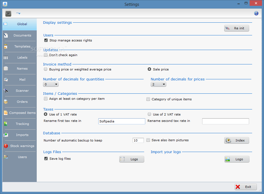Open the Mail settings tab
Image resolution: width=264 pixels, height=194 pixels.
tap(20, 80)
